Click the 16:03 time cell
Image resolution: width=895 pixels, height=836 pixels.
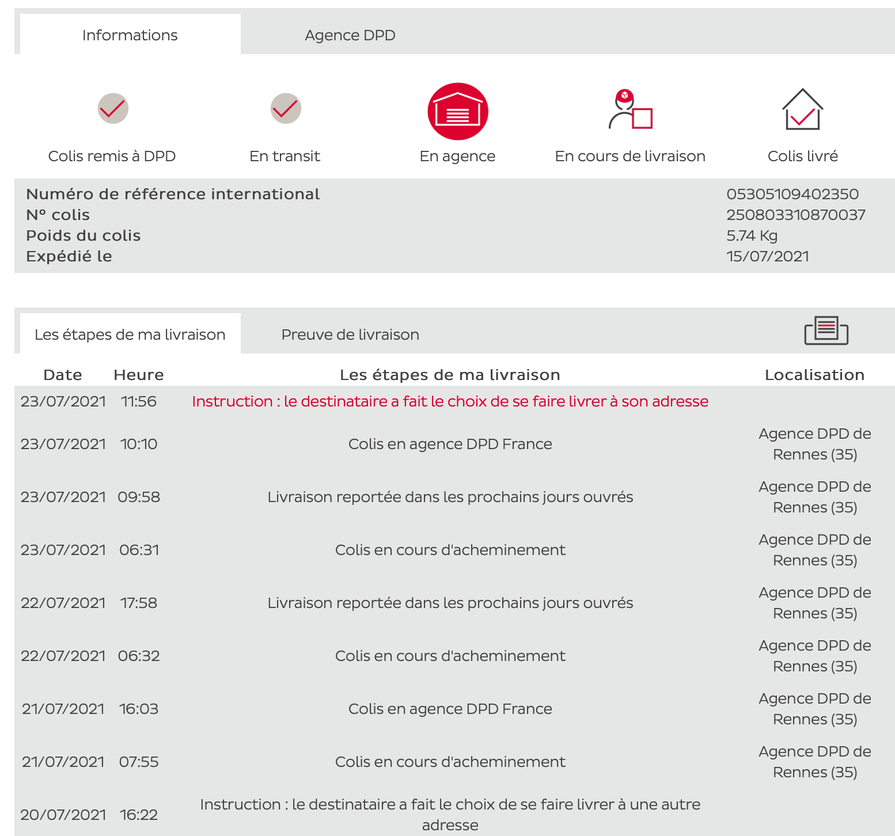(139, 709)
